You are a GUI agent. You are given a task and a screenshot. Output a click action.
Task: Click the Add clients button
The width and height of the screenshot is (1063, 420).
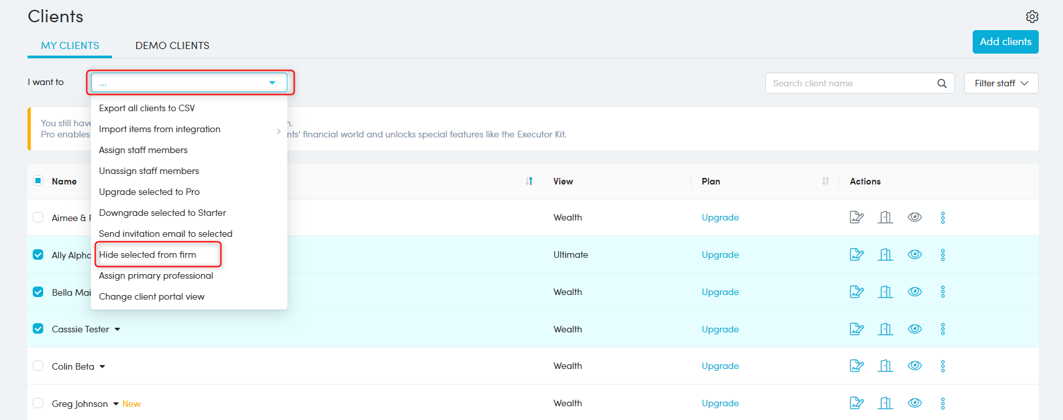pos(1005,42)
